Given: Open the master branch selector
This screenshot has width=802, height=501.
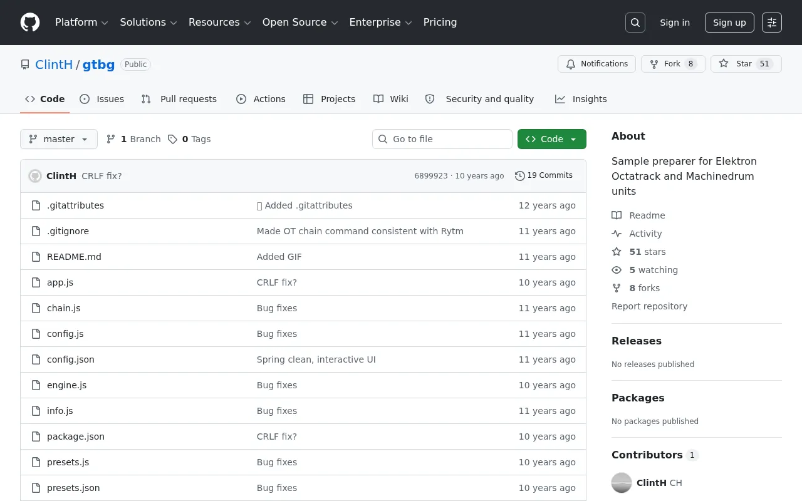Looking at the screenshot, I should [59, 139].
